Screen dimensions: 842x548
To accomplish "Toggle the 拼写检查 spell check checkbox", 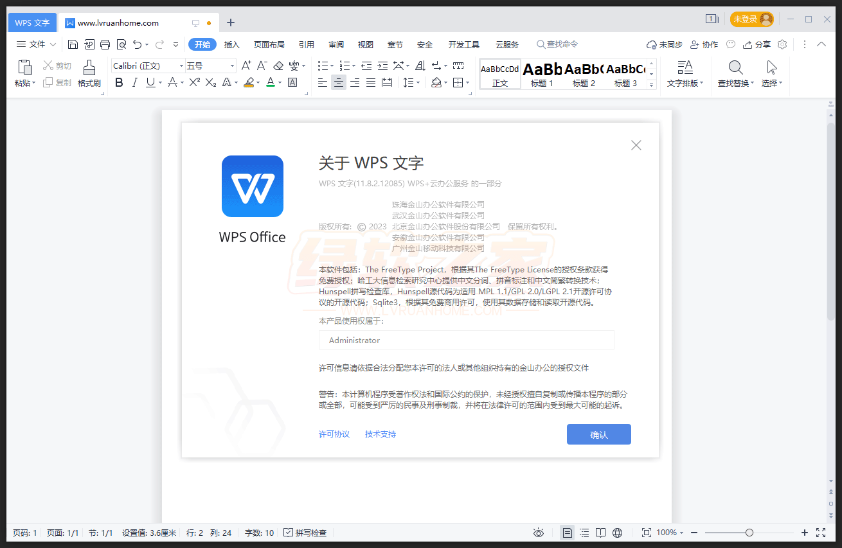I will tap(289, 533).
